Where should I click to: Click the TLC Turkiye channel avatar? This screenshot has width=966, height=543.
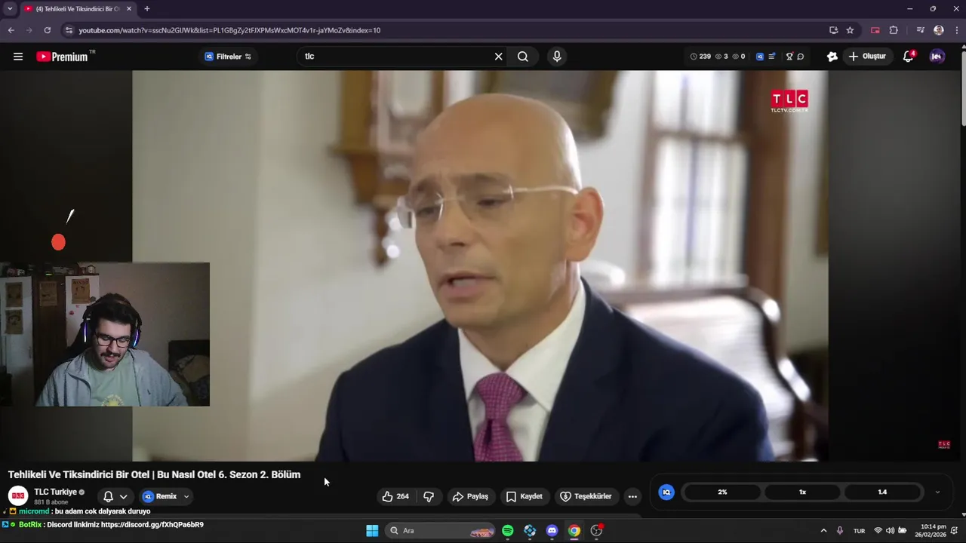[18, 495]
